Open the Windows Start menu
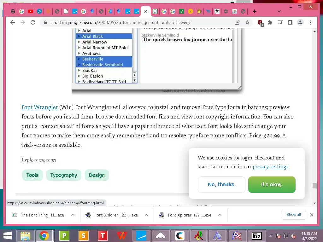The image size is (323, 242). [x=8, y=236]
